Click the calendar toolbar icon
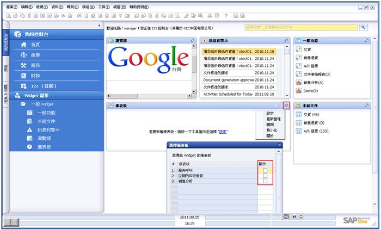The width and height of the screenshot is (381, 230). pos(217,16)
